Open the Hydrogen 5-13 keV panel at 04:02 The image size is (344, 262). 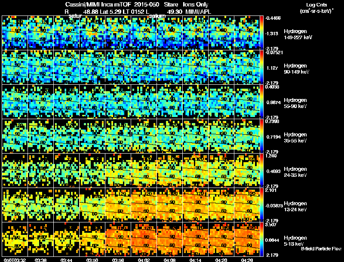(144, 239)
